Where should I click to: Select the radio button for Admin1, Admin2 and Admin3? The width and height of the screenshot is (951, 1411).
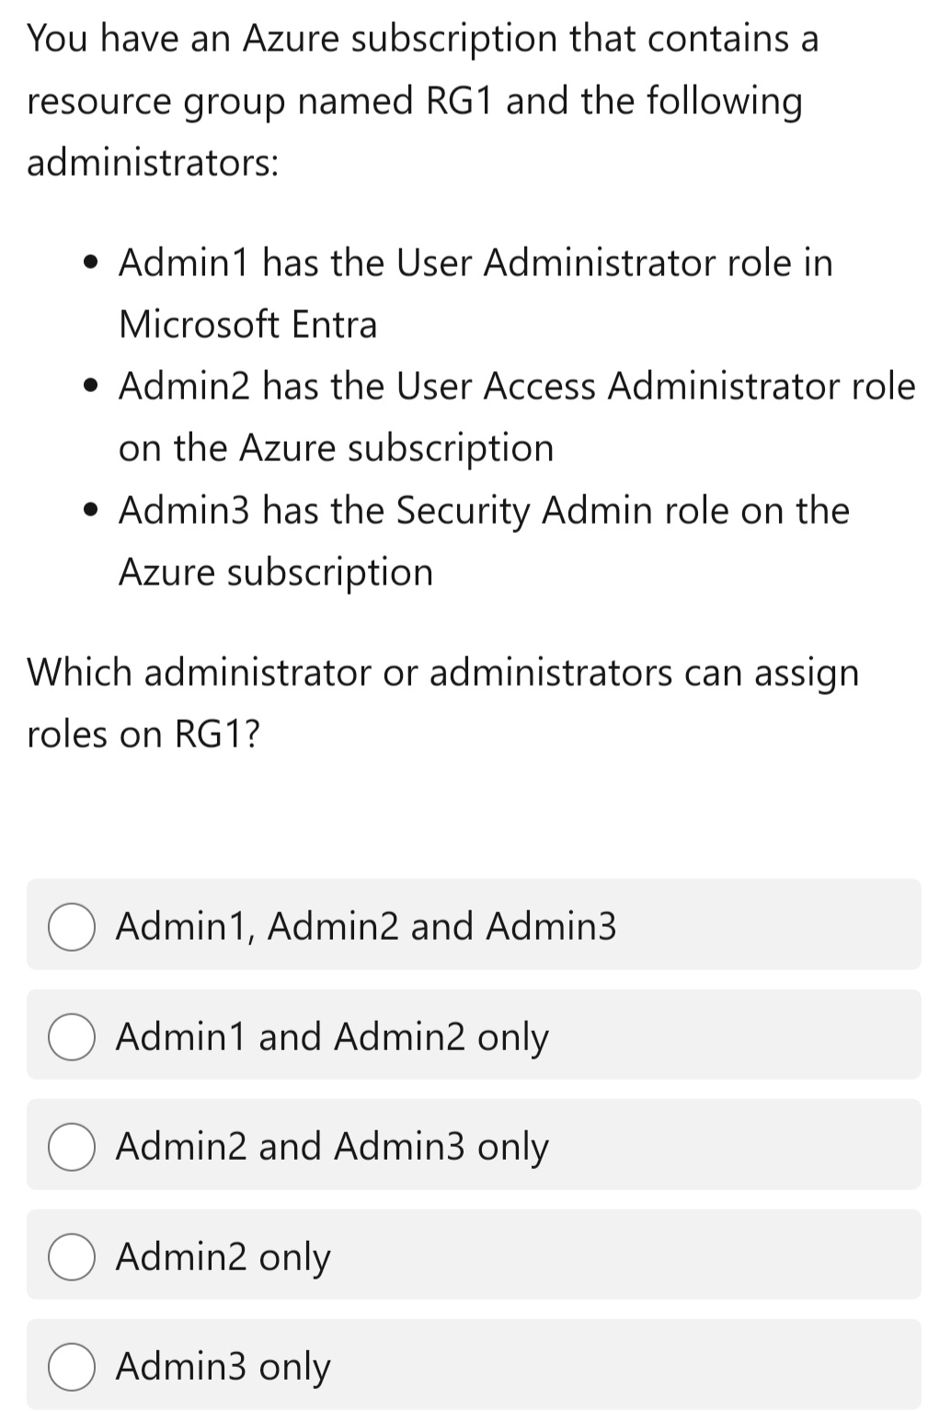[70, 926]
